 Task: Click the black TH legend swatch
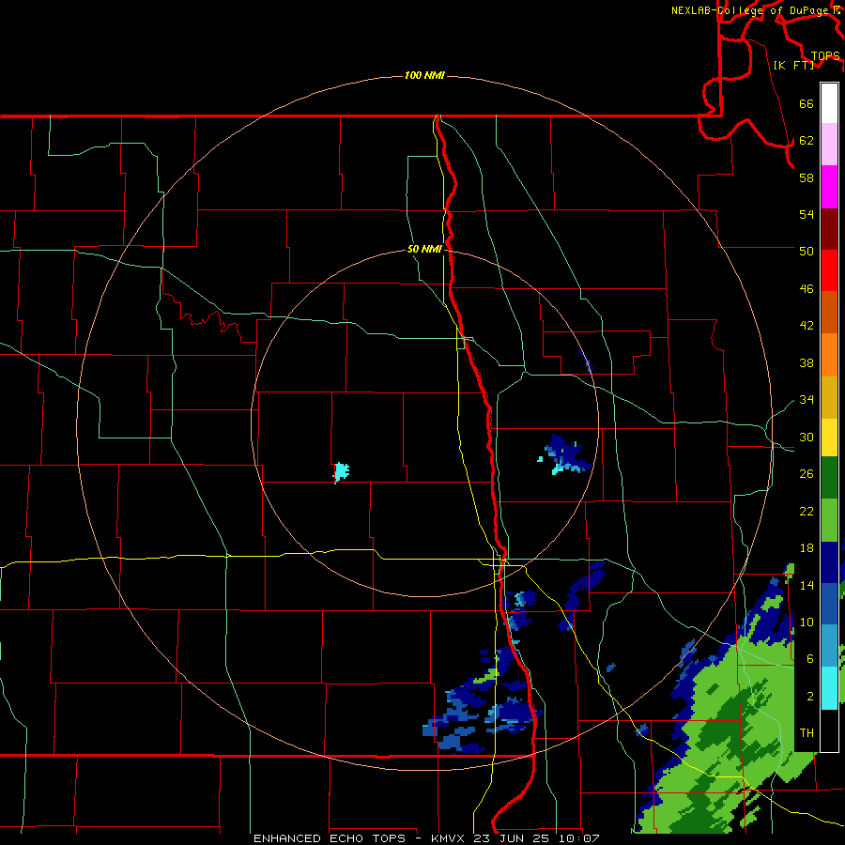829,730
